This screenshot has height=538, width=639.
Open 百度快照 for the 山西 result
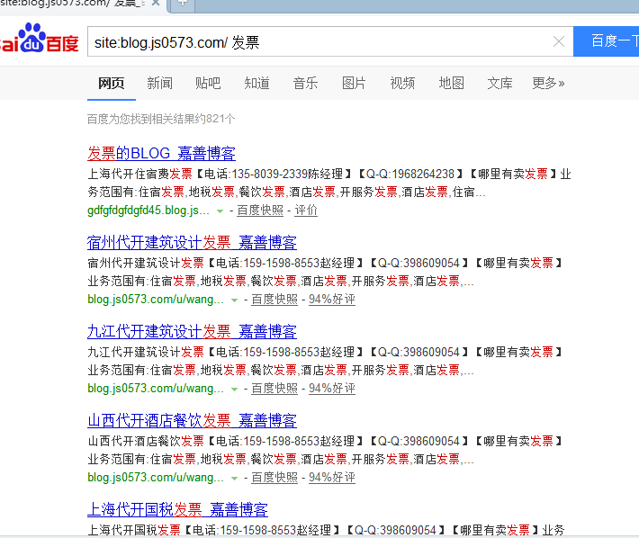pyautogui.click(x=274, y=478)
